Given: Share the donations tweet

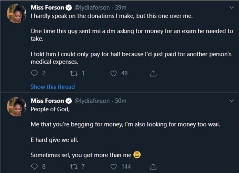Looking at the screenshot, I should (153, 73).
